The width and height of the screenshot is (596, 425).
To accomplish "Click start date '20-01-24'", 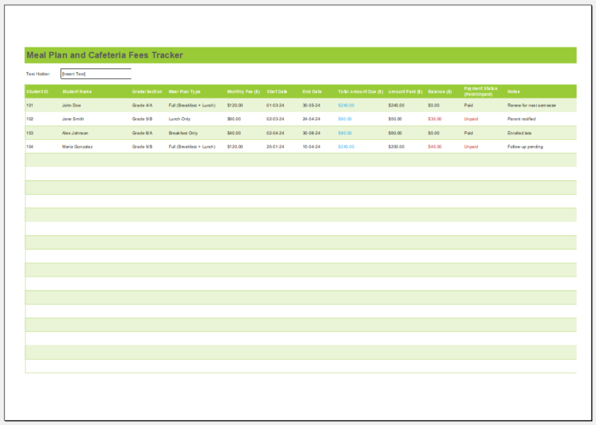I will coord(275,147).
